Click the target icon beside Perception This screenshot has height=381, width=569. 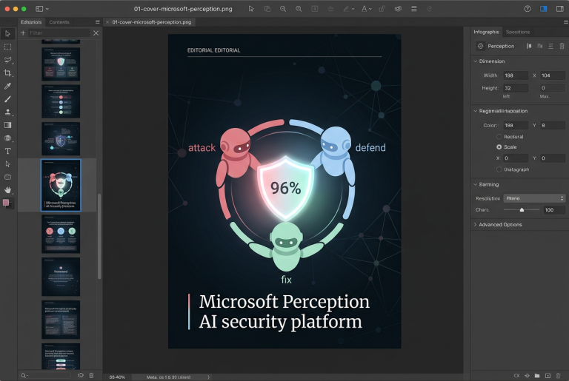[480, 46]
